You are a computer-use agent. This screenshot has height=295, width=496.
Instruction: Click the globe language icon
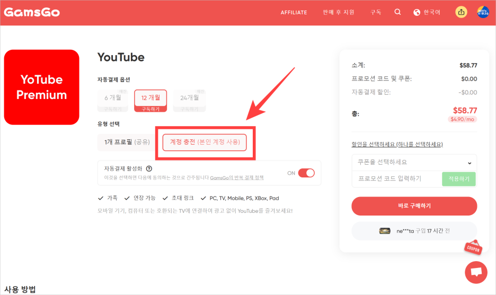(x=417, y=12)
